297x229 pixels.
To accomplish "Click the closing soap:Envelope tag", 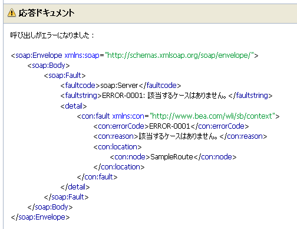I will click(x=40, y=217).
